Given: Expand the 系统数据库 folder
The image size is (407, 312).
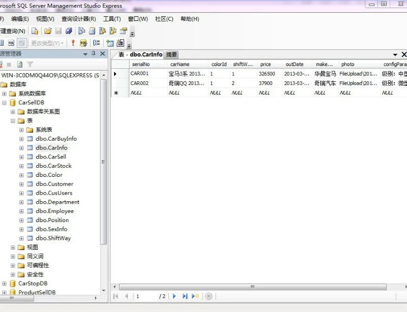Looking at the screenshot, I should pos(4,93).
